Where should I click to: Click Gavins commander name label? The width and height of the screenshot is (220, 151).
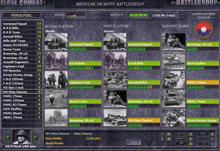click(109, 31)
